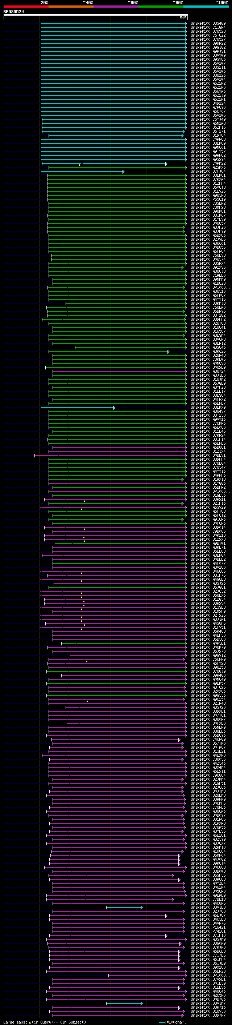Select hit label UniRef100_Q8W125

208,75
